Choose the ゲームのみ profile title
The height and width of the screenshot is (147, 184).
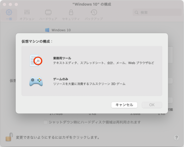(x=61, y=79)
